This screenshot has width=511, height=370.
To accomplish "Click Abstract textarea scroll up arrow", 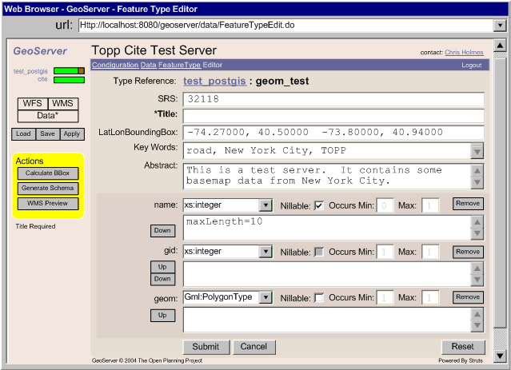I will click(477, 171).
